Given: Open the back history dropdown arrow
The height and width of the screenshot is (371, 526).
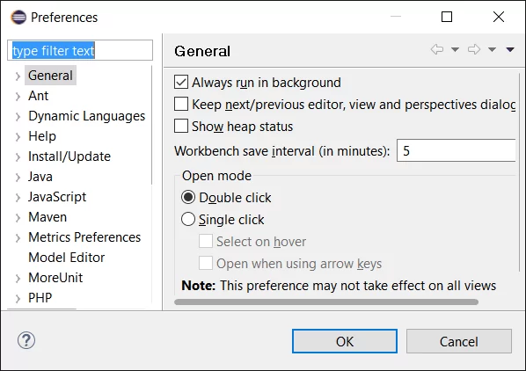Looking at the screenshot, I should [455, 49].
